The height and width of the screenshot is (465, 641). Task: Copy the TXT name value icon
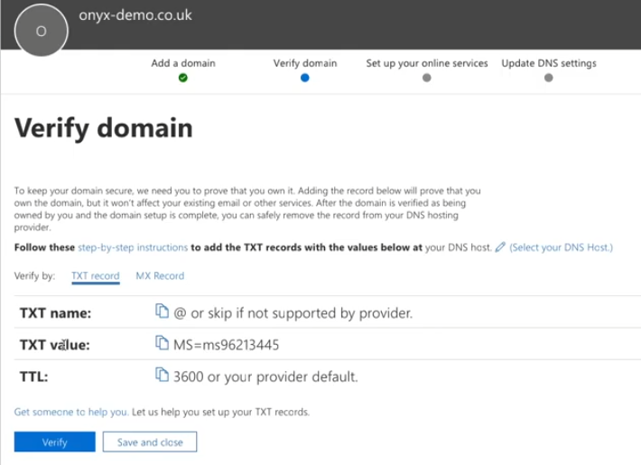162,312
